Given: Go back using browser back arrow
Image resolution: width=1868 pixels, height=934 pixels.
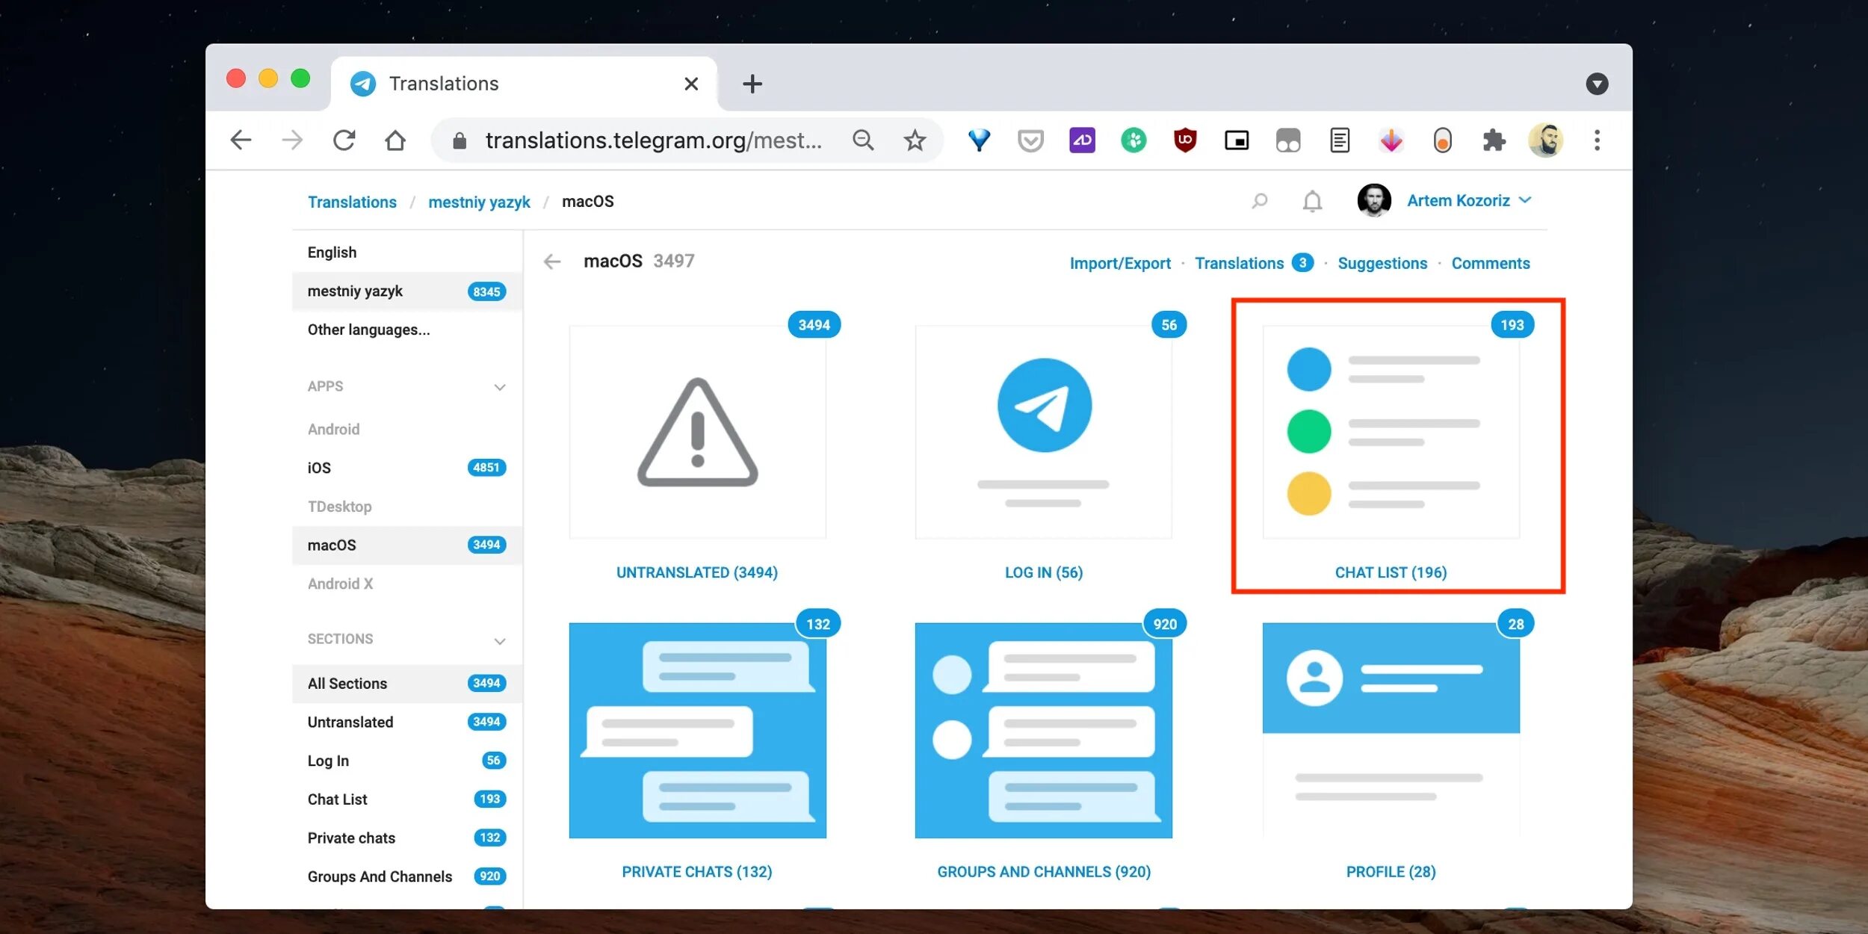Looking at the screenshot, I should [x=241, y=140].
